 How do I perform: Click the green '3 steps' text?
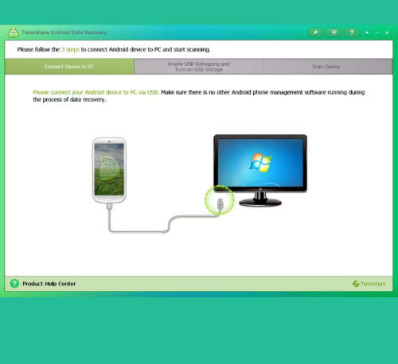coord(70,49)
